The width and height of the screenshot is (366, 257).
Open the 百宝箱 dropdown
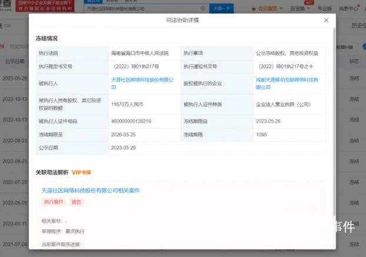coord(300,9)
